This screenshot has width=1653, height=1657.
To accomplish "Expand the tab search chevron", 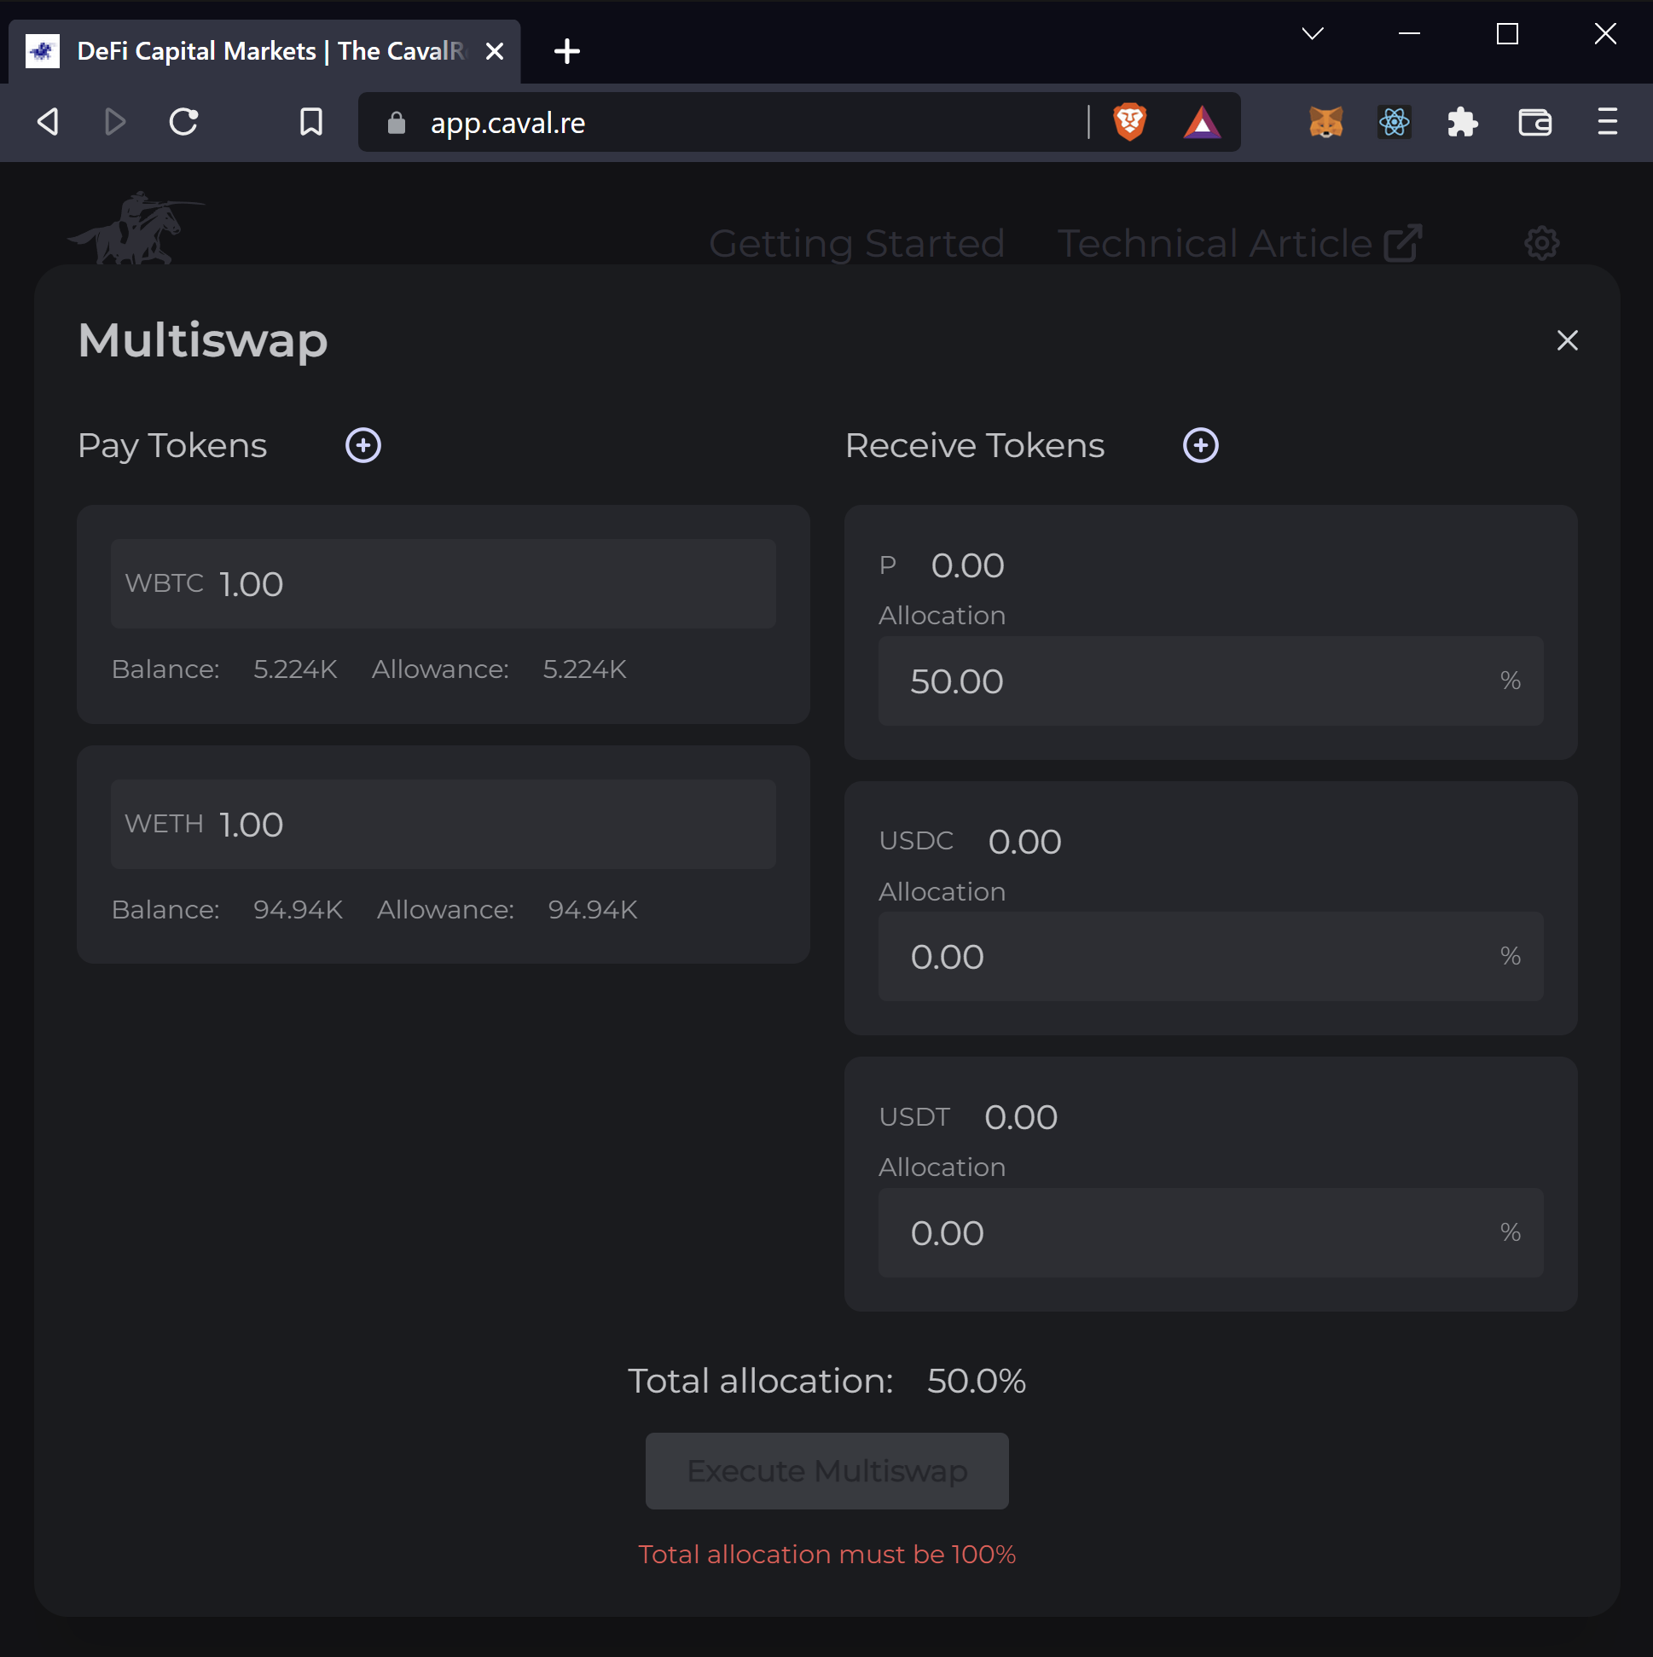I will point(1313,33).
